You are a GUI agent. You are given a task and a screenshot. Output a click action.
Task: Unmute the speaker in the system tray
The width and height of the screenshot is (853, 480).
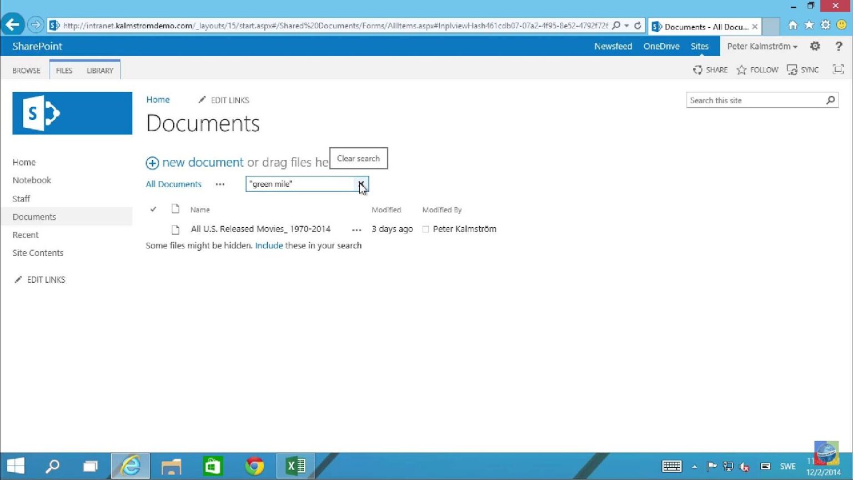tap(745, 466)
